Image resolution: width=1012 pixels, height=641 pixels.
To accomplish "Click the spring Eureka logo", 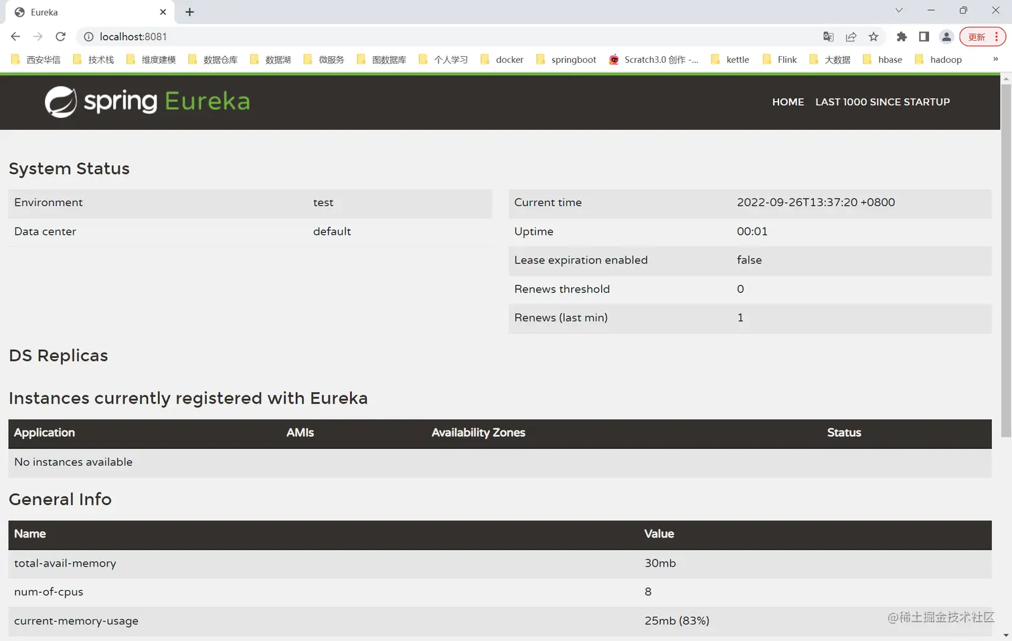I will [x=147, y=102].
